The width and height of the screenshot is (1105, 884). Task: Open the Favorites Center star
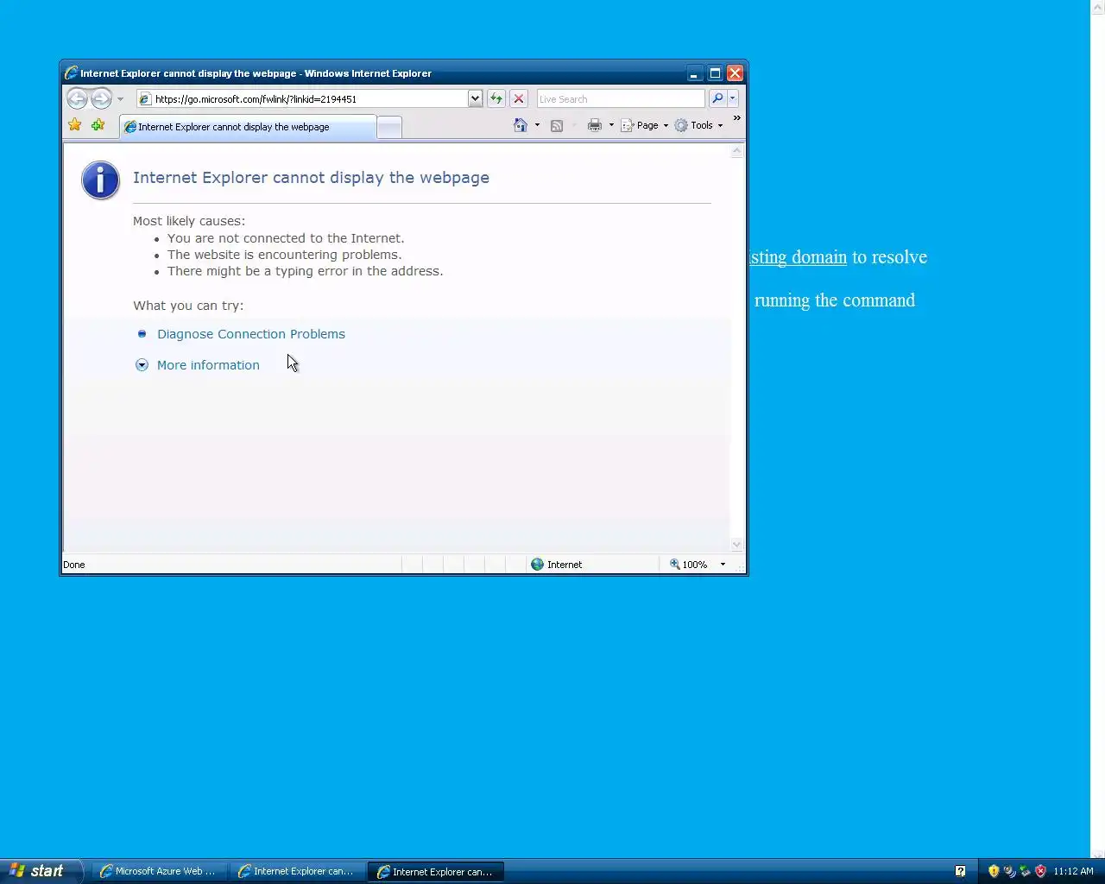pyautogui.click(x=75, y=125)
